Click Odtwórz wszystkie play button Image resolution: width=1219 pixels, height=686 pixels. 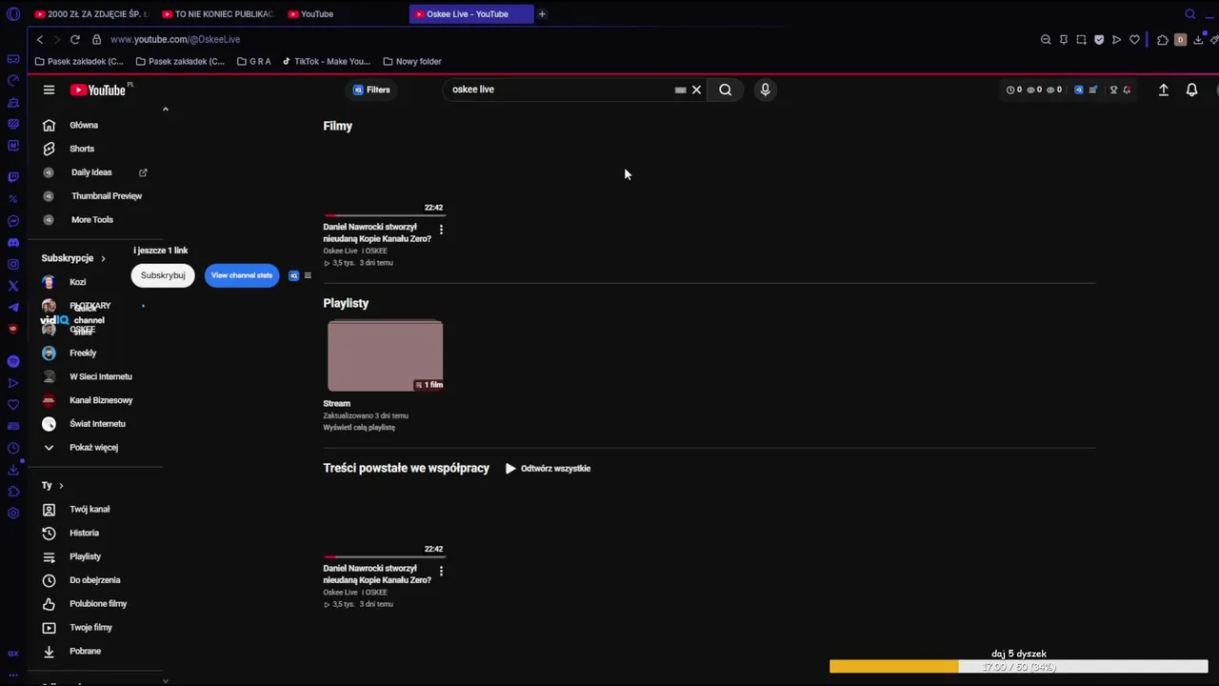pyautogui.click(x=548, y=468)
